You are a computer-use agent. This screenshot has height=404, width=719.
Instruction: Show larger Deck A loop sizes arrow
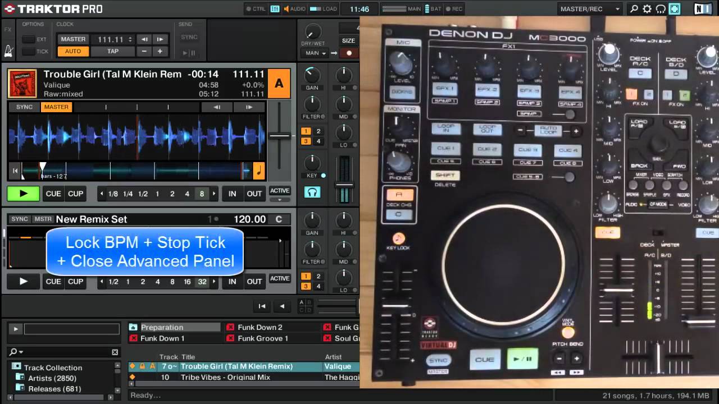pyautogui.click(x=214, y=194)
